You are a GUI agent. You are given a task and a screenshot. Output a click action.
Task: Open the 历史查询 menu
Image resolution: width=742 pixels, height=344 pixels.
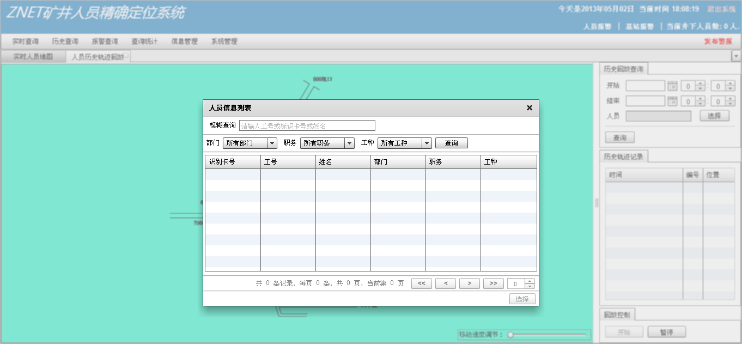(x=65, y=41)
